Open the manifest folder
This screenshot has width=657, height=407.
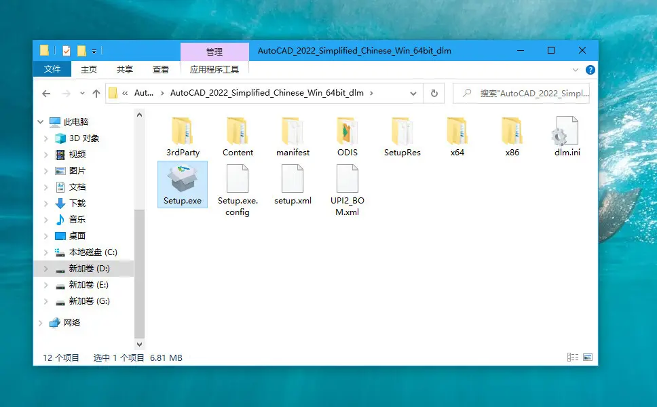coord(293,137)
